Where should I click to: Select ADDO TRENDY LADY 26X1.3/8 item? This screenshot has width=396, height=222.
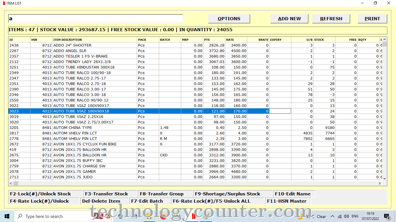pyautogui.click(x=195, y=62)
